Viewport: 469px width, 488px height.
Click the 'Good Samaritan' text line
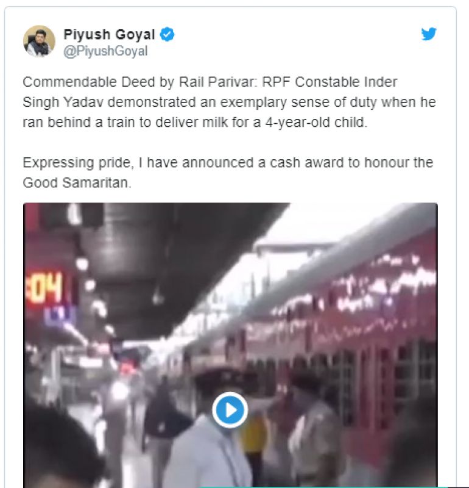(77, 182)
